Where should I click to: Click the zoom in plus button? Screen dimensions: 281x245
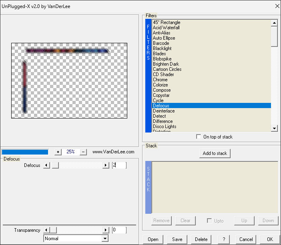[58, 152]
